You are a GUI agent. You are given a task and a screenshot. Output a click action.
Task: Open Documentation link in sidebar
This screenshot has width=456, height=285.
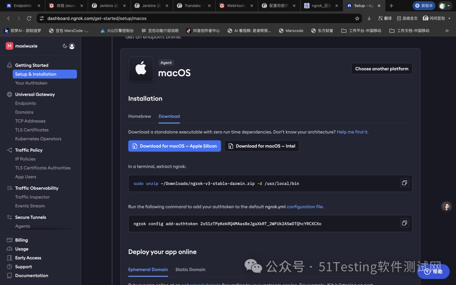coord(32,275)
